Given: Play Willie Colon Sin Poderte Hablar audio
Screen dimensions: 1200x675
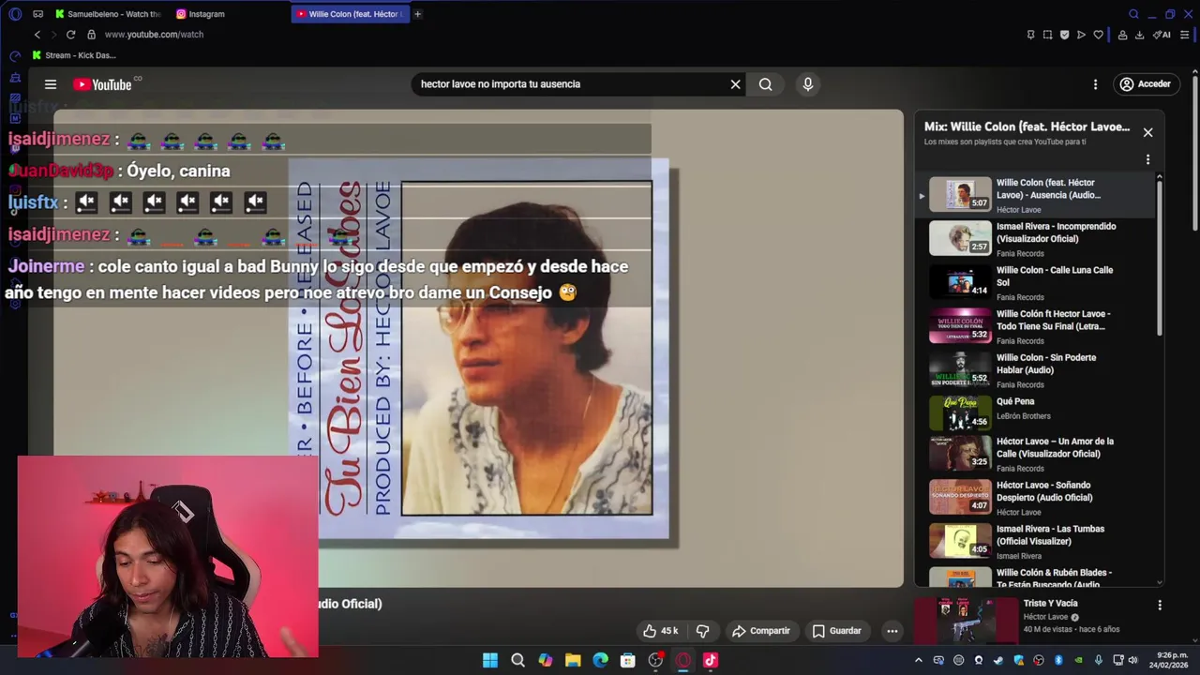Looking at the screenshot, I should (1033, 370).
